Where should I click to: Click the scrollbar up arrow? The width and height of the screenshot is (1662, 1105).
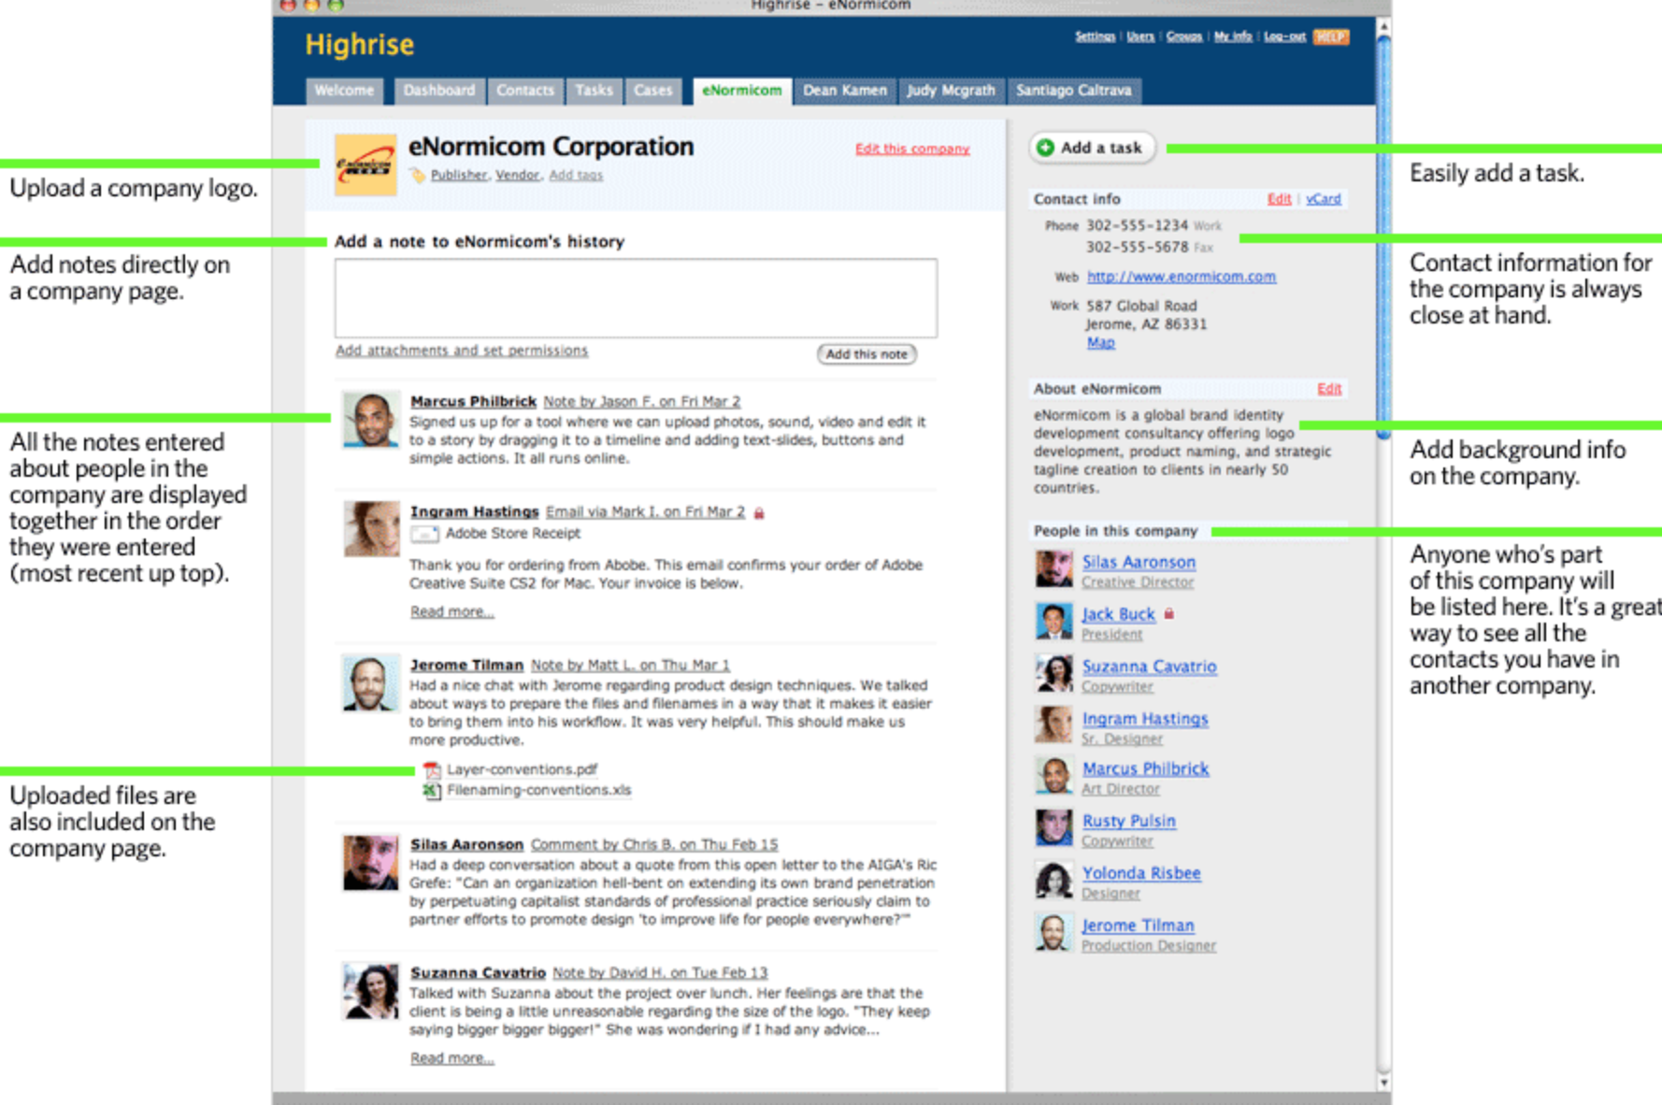[1383, 26]
